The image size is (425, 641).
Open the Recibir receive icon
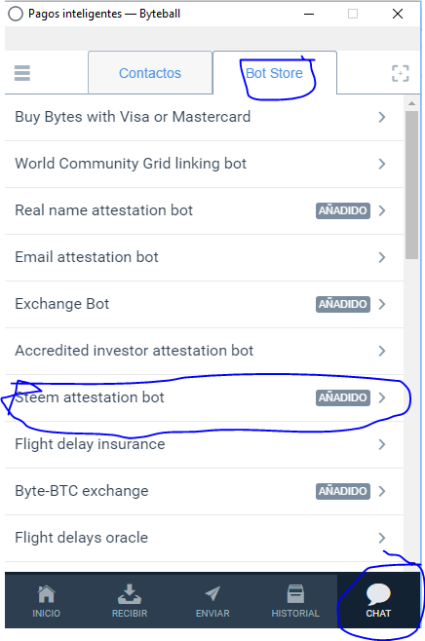coord(130,594)
